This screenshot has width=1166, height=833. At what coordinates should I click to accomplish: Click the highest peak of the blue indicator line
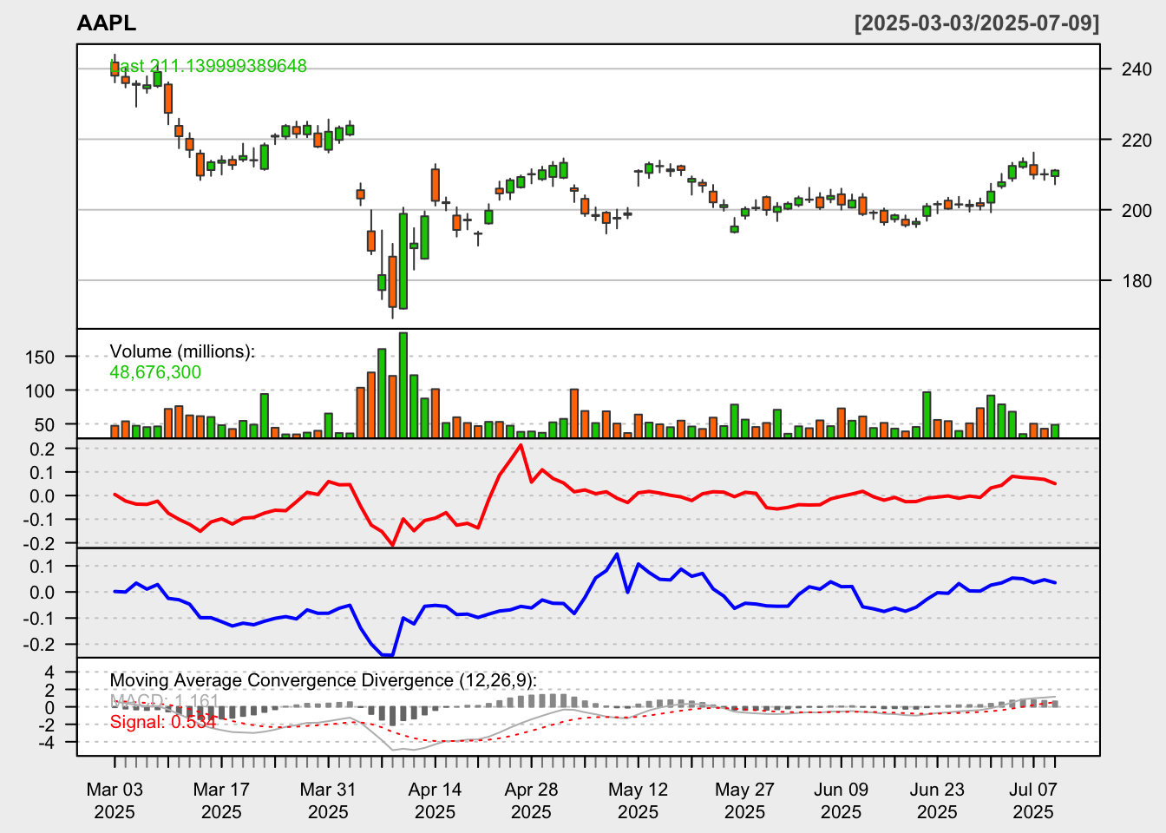[617, 554]
